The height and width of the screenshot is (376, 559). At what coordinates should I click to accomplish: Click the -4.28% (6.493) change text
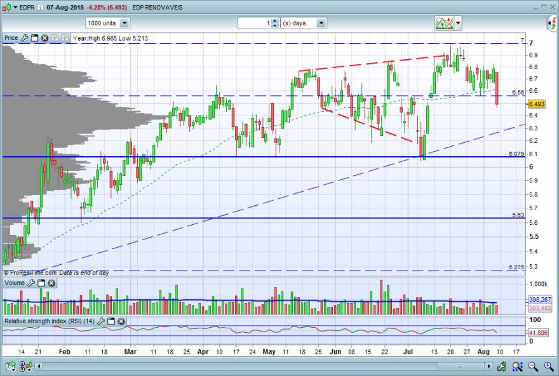[107, 7]
